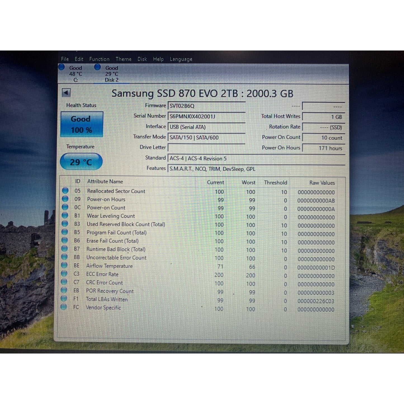The height and width of the screenshot is (404, 404).
Task: Click the Samsung SSD 870 EVO 2TB title
Action: [202, 93]
